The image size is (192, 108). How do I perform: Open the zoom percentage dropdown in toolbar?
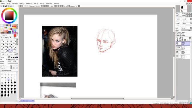coord(42,6)
